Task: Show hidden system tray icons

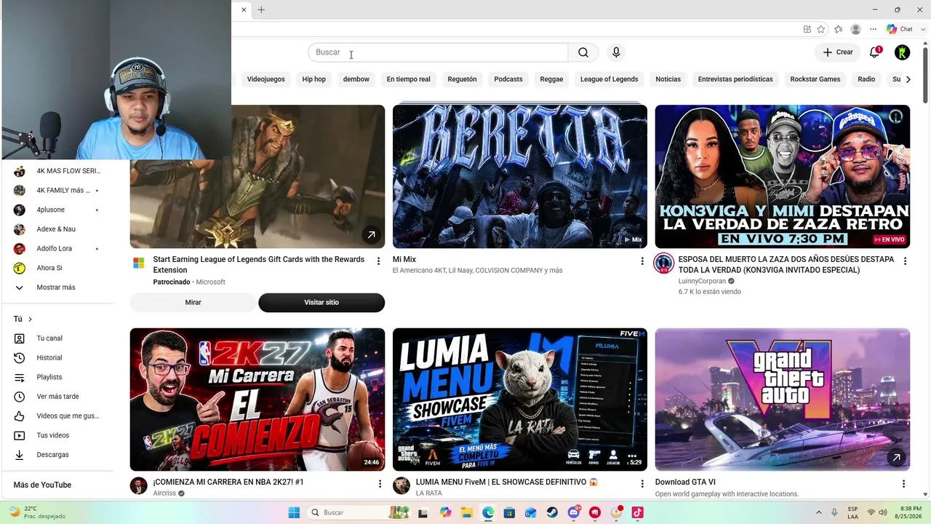Action: [819, 512]
